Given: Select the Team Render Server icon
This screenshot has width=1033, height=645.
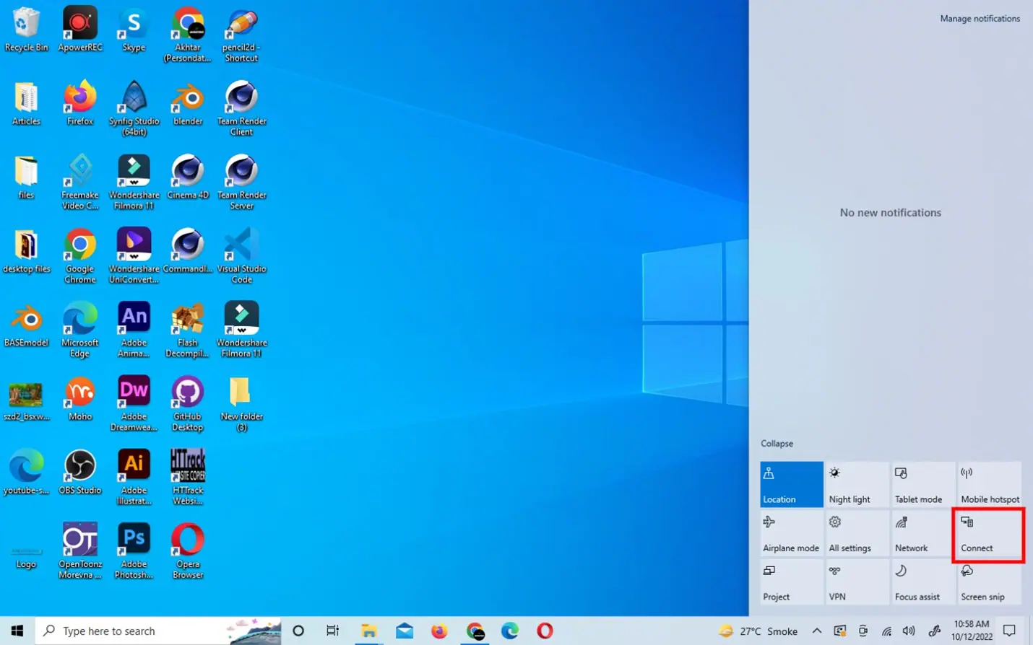Looking at the screenshot, I should [241, 182].
